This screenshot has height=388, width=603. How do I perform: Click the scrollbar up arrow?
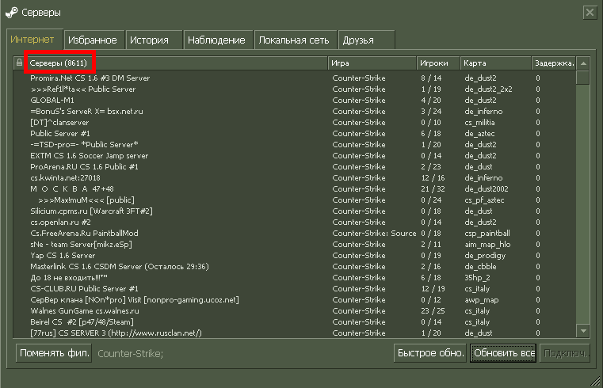coord(582,63)
